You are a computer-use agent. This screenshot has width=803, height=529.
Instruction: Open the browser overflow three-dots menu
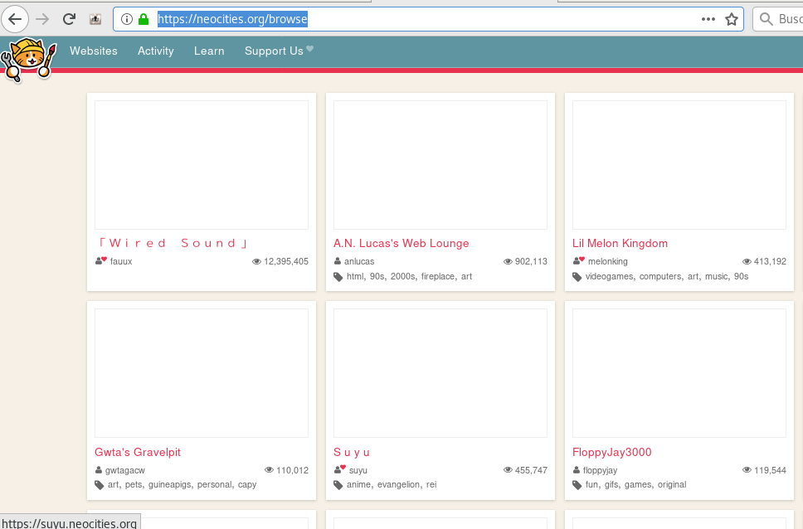[708, 18]
